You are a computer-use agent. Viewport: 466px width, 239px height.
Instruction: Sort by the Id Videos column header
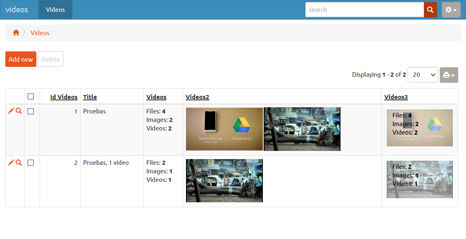(x=63, y=97)
